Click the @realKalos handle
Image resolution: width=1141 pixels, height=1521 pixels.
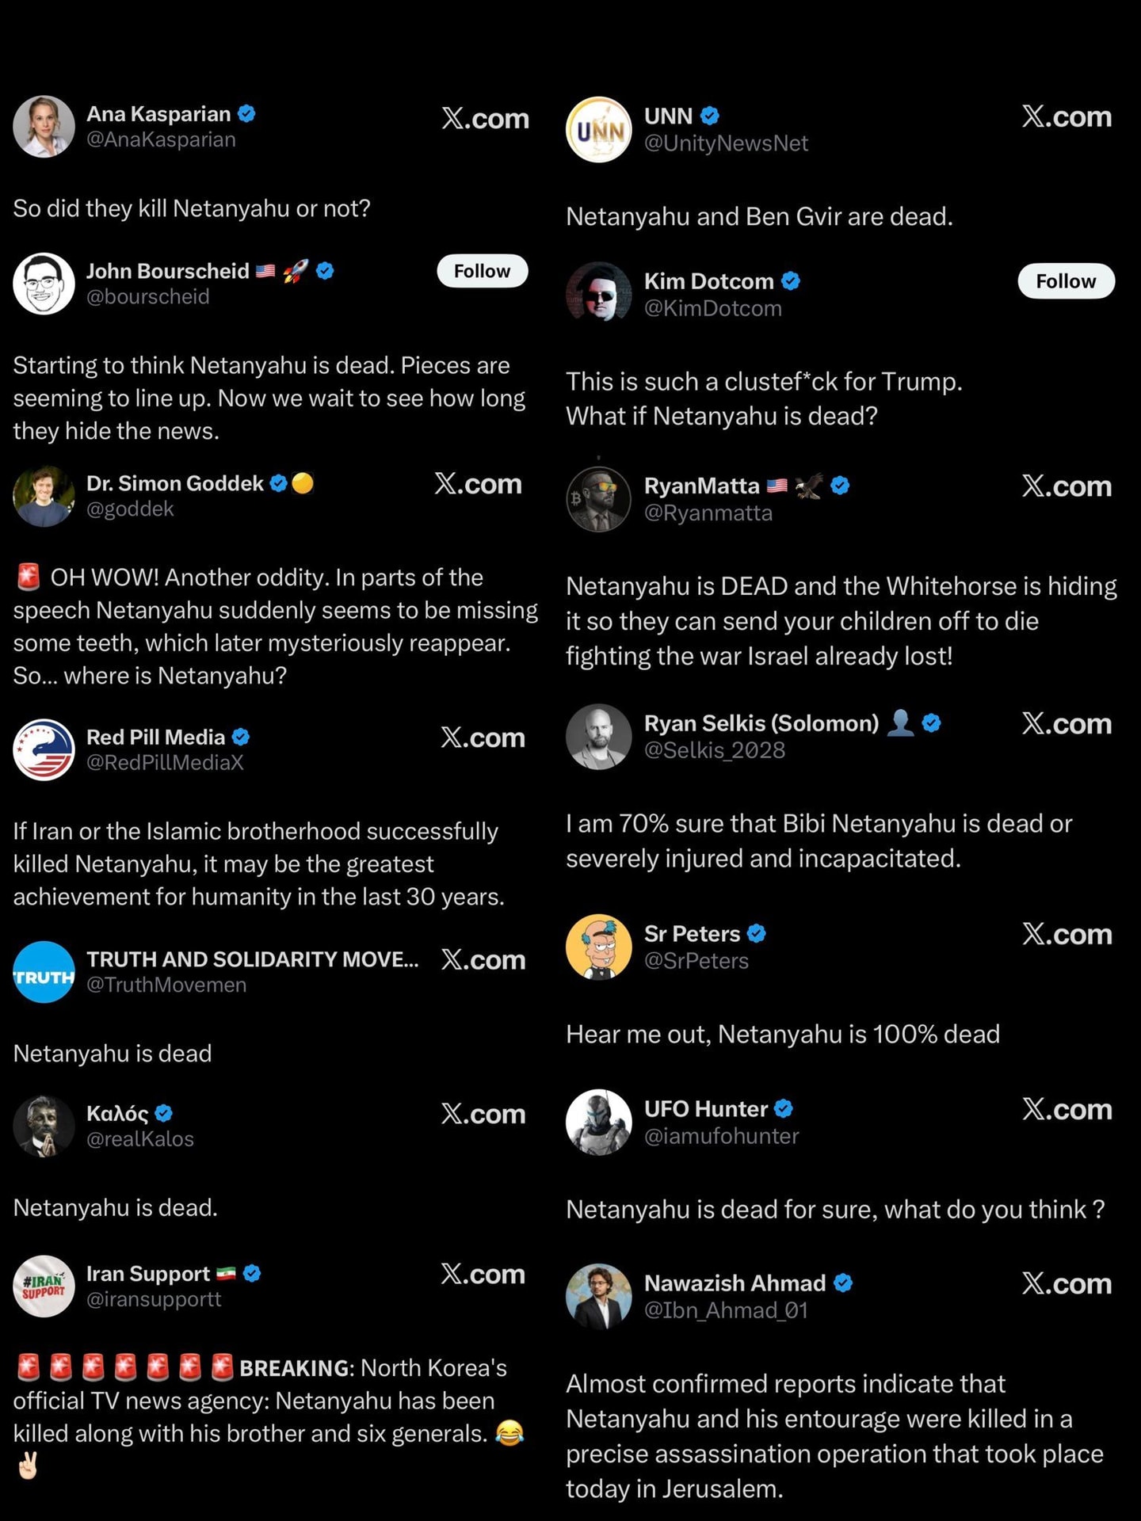[140, 1139]
